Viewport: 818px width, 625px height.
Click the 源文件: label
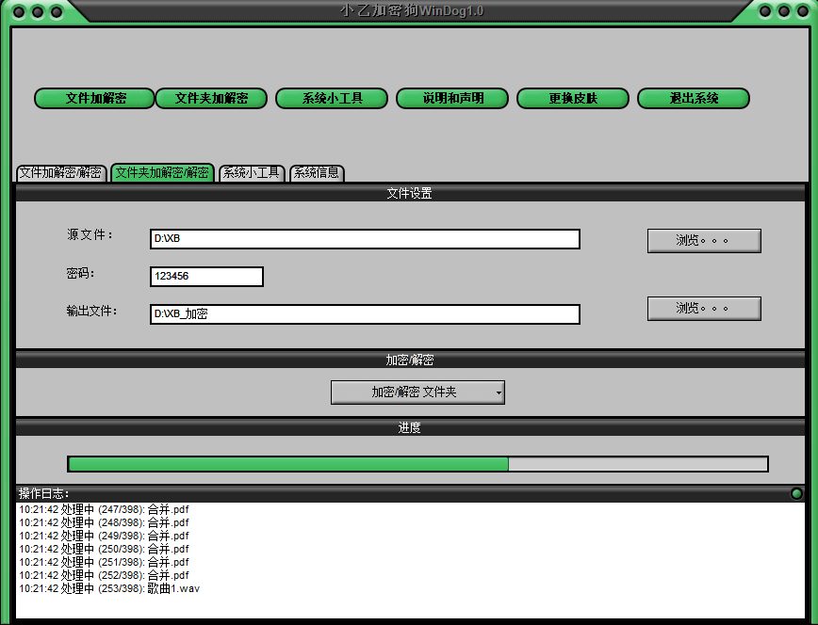tap(90, 234)
